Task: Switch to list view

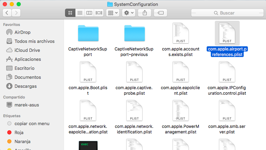Action: tap(80, 13)
